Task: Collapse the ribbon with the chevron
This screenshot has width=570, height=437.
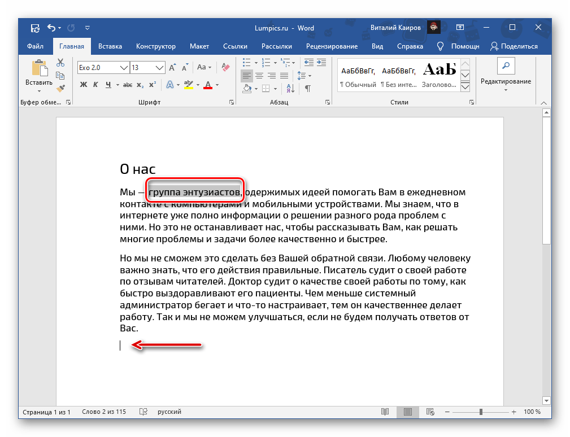Action: tap(544, 103)
